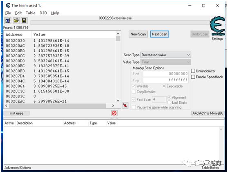This screenshot has width=228, height=173.
Task: Click the value 1.615450501E-38
Action: click(x=51, y=91)
